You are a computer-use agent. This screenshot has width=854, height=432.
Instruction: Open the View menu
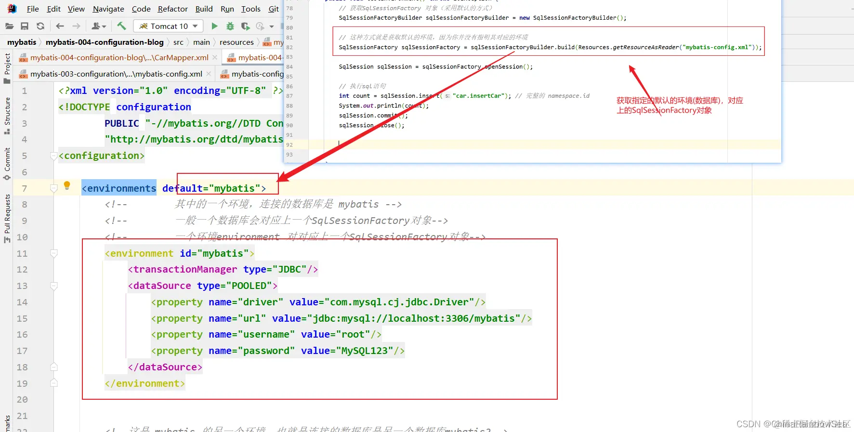click(x=76, y=9)
